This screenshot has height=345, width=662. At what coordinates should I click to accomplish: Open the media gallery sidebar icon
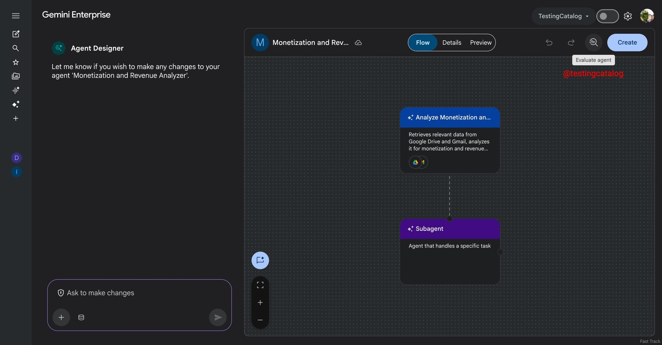pos(16,76)
